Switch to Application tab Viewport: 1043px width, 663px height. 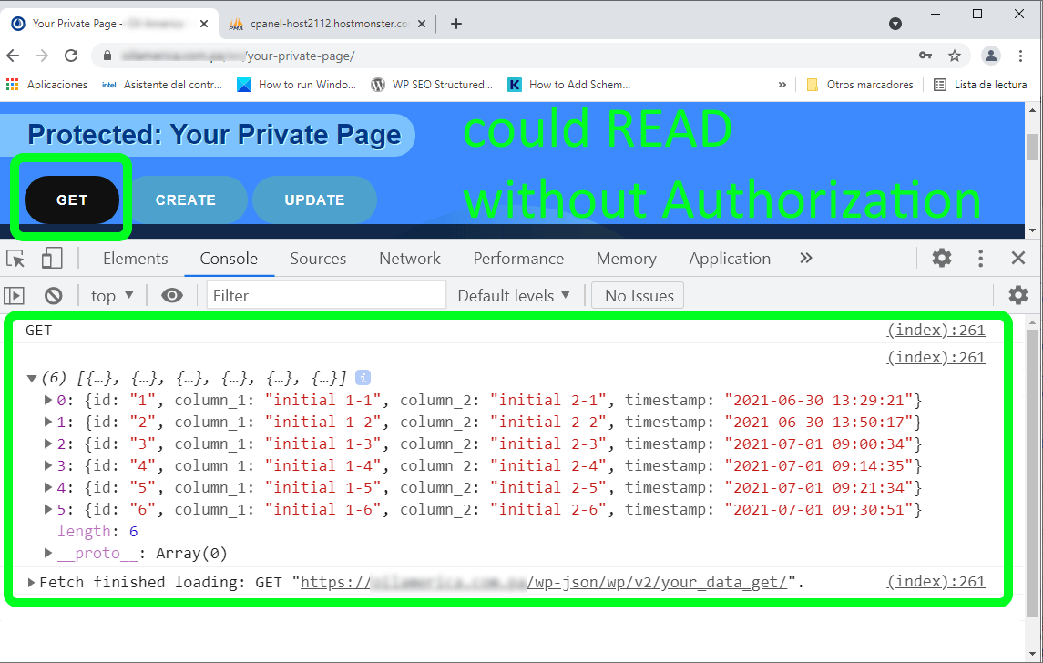tap(730, 259)
